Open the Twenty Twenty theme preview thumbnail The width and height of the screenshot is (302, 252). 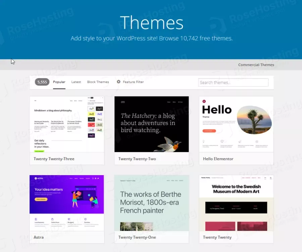coord(236,203)
